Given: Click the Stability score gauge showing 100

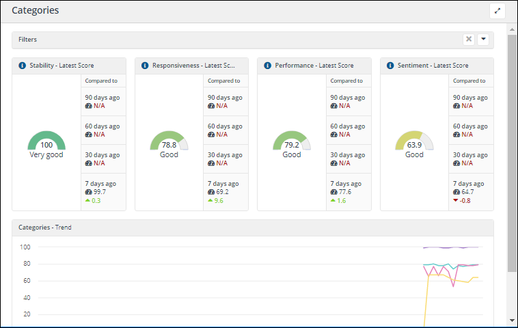Looking at the screenshot, I should (x=46, y=141).
